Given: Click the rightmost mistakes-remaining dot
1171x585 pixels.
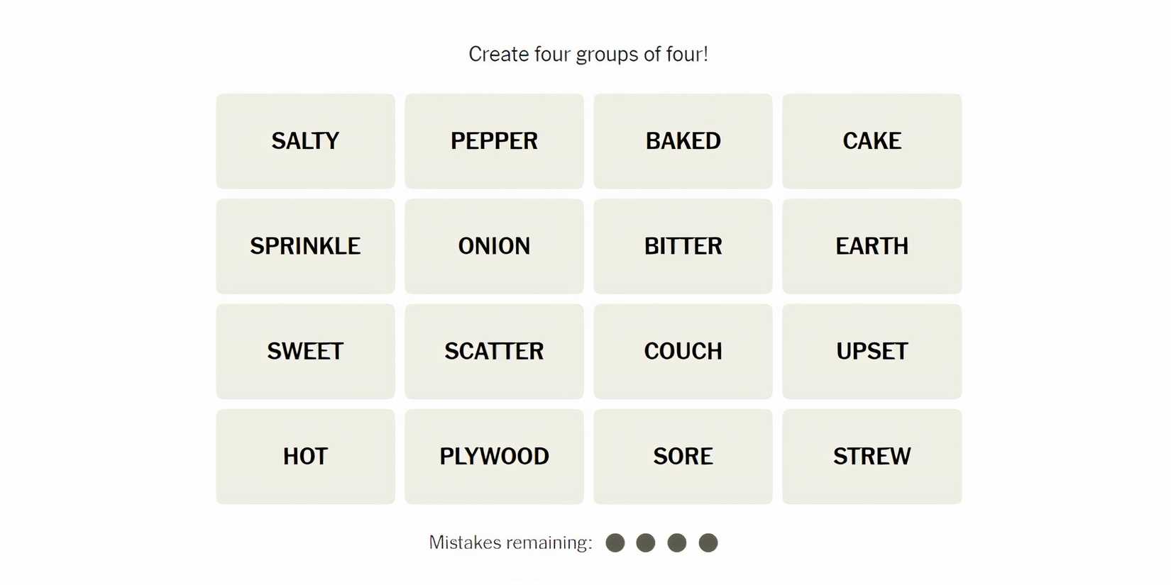Looking at the screenshot, I should 708,543.
